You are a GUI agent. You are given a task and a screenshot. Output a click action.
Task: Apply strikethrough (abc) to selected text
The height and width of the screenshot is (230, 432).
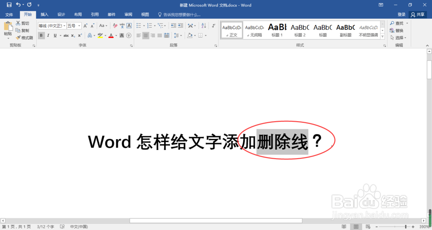click(66, 35)
